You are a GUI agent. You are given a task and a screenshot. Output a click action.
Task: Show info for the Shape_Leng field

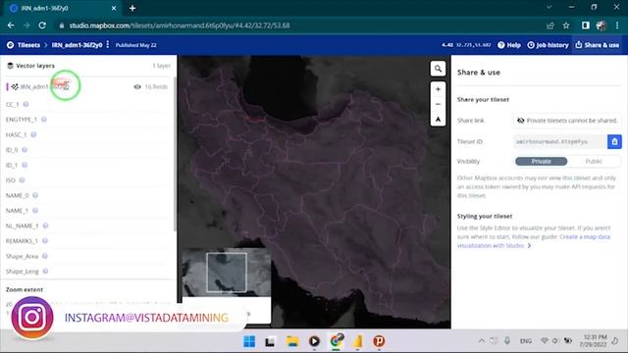46,272
